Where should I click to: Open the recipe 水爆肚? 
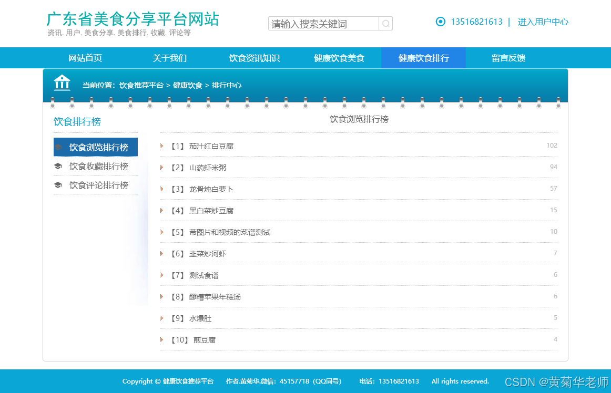tap(200, 318)
